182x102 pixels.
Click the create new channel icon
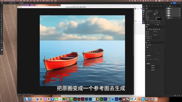pos(177,95)
